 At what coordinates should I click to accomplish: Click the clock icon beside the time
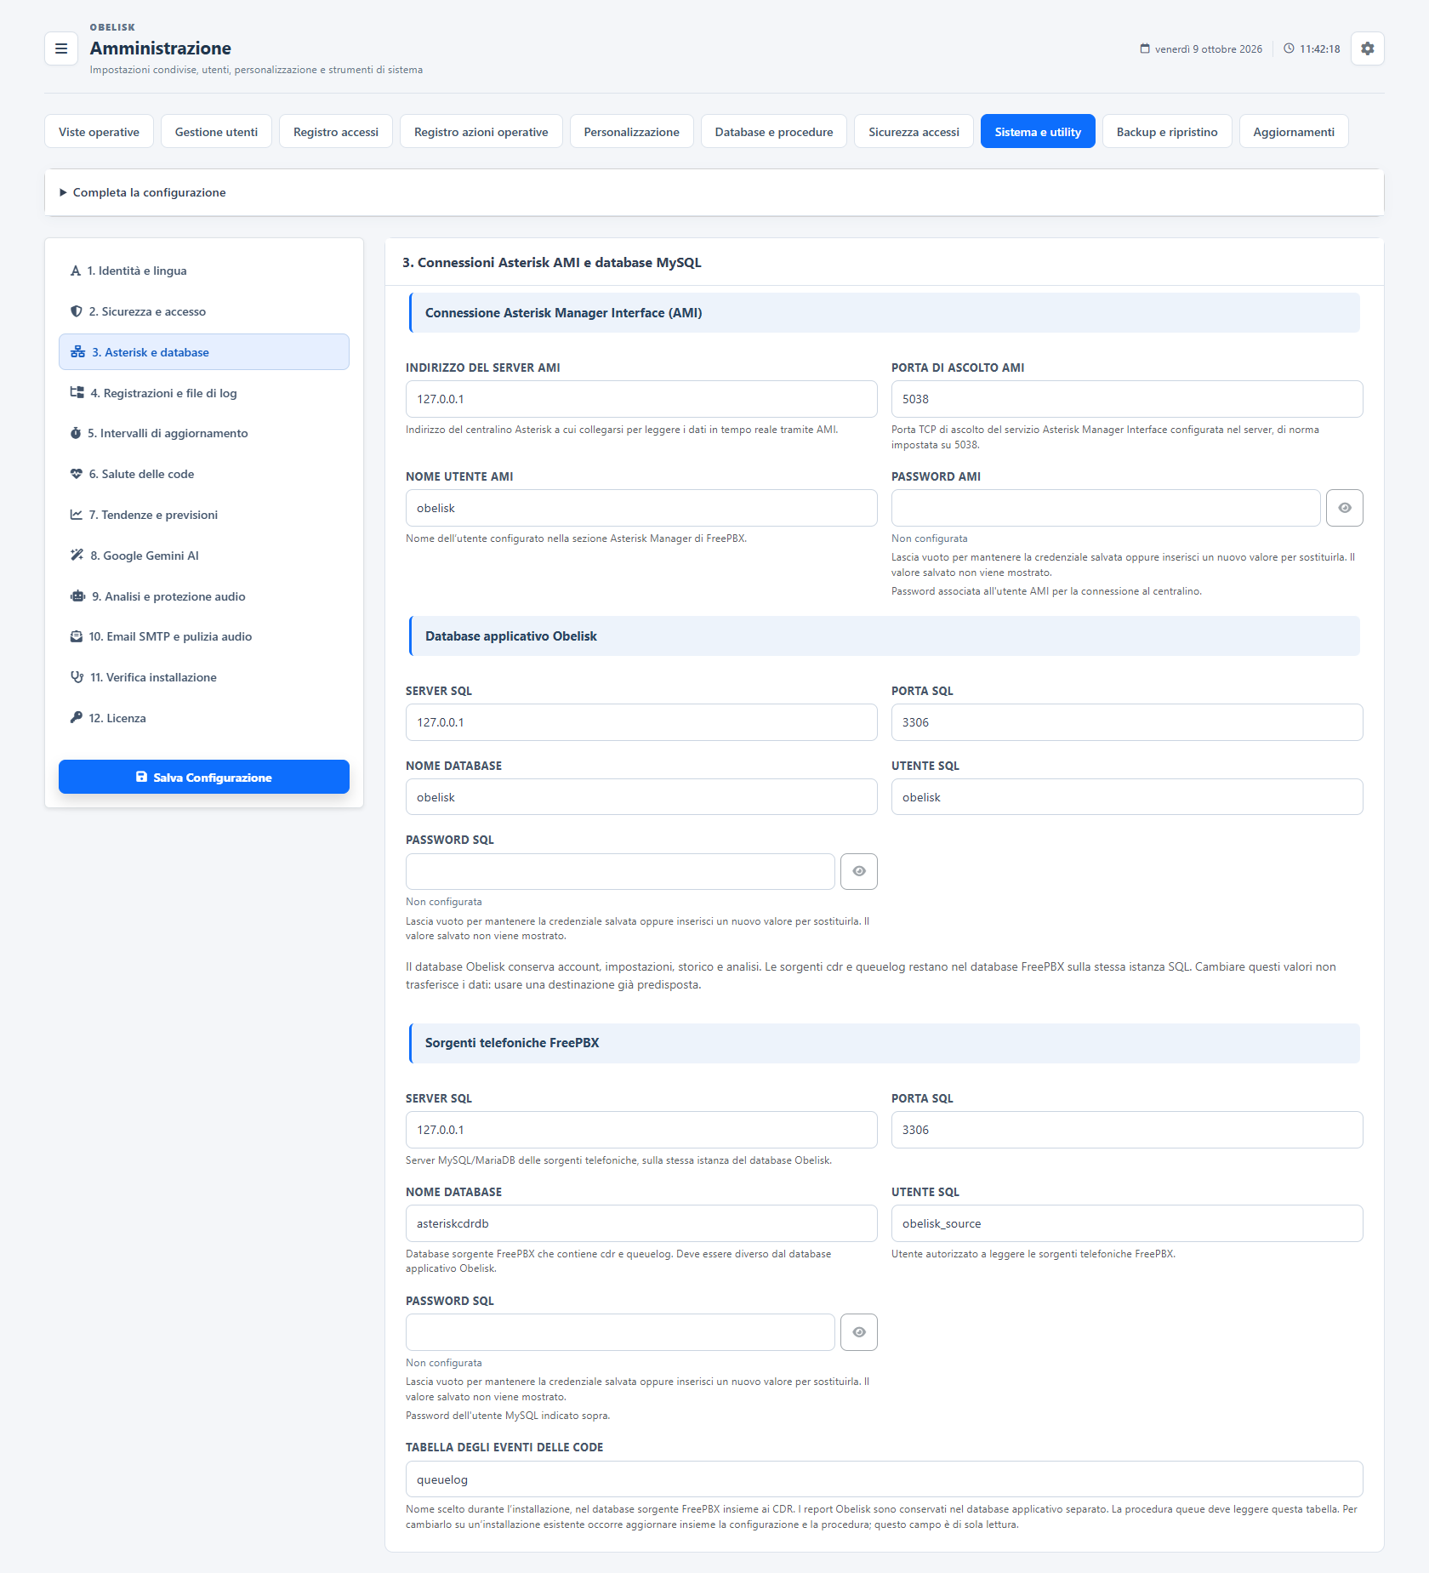coord(1289,48)
